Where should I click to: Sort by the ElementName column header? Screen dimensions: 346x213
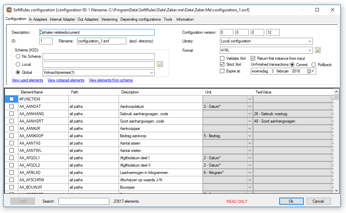[43, 92]
